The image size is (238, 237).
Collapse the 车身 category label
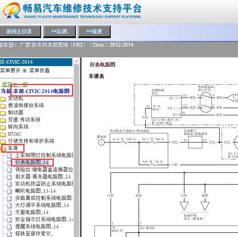click(13, 148)
